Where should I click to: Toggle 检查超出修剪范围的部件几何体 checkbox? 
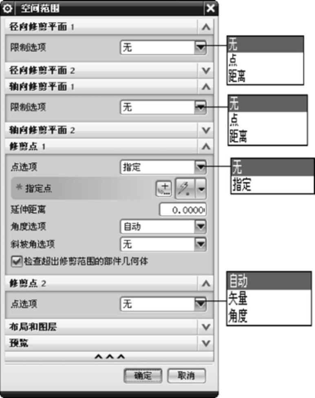tap(17, 262)
